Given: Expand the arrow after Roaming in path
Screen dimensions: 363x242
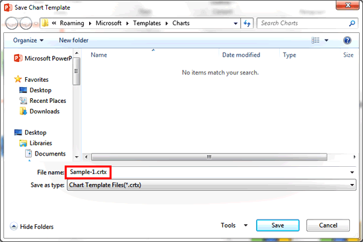Looking at the screenshot, I should point(90,23).
